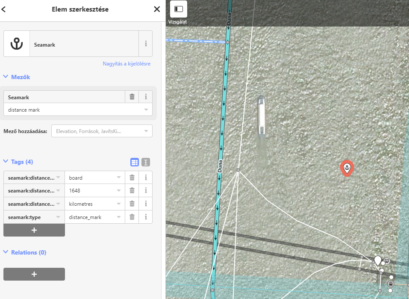This screenshot has width=409, height=299.
Task: Switch to tag text view
Action: [146, 162]
